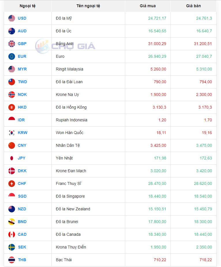This screenshot has width=221, height=267.
Task: Click the United States flag icon
Action: click(x=12, y=18)
